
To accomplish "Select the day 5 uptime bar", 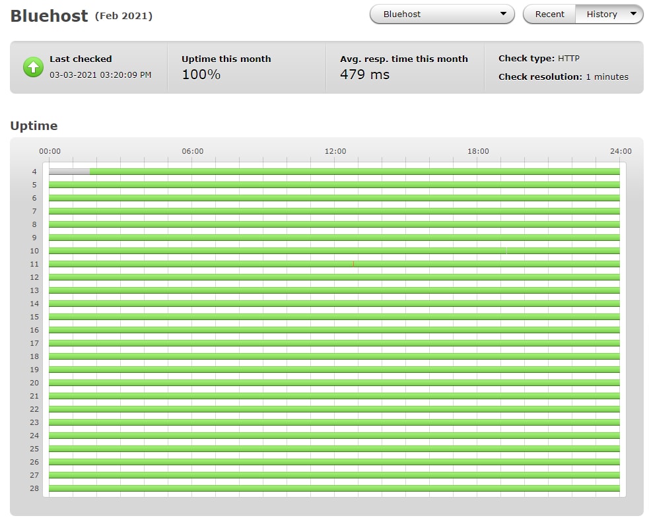I will pyautogui.click(x=334, y=185).
